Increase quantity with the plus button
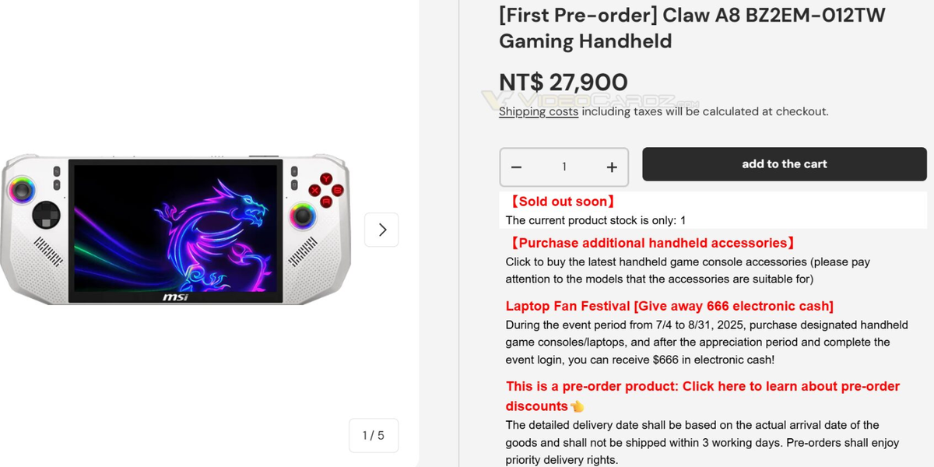Screen dimensions: 934x467 click(612, 167)
